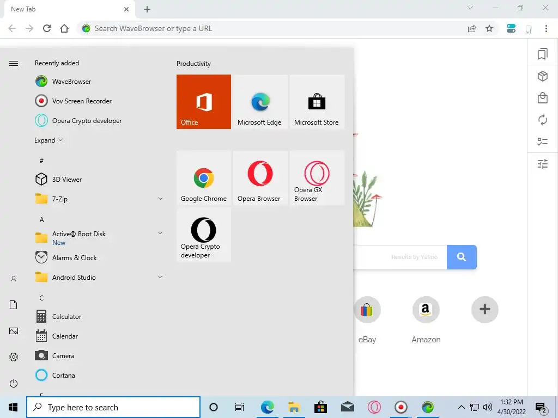Open bookmarks panel in sidebar

(x=543, y=54)
